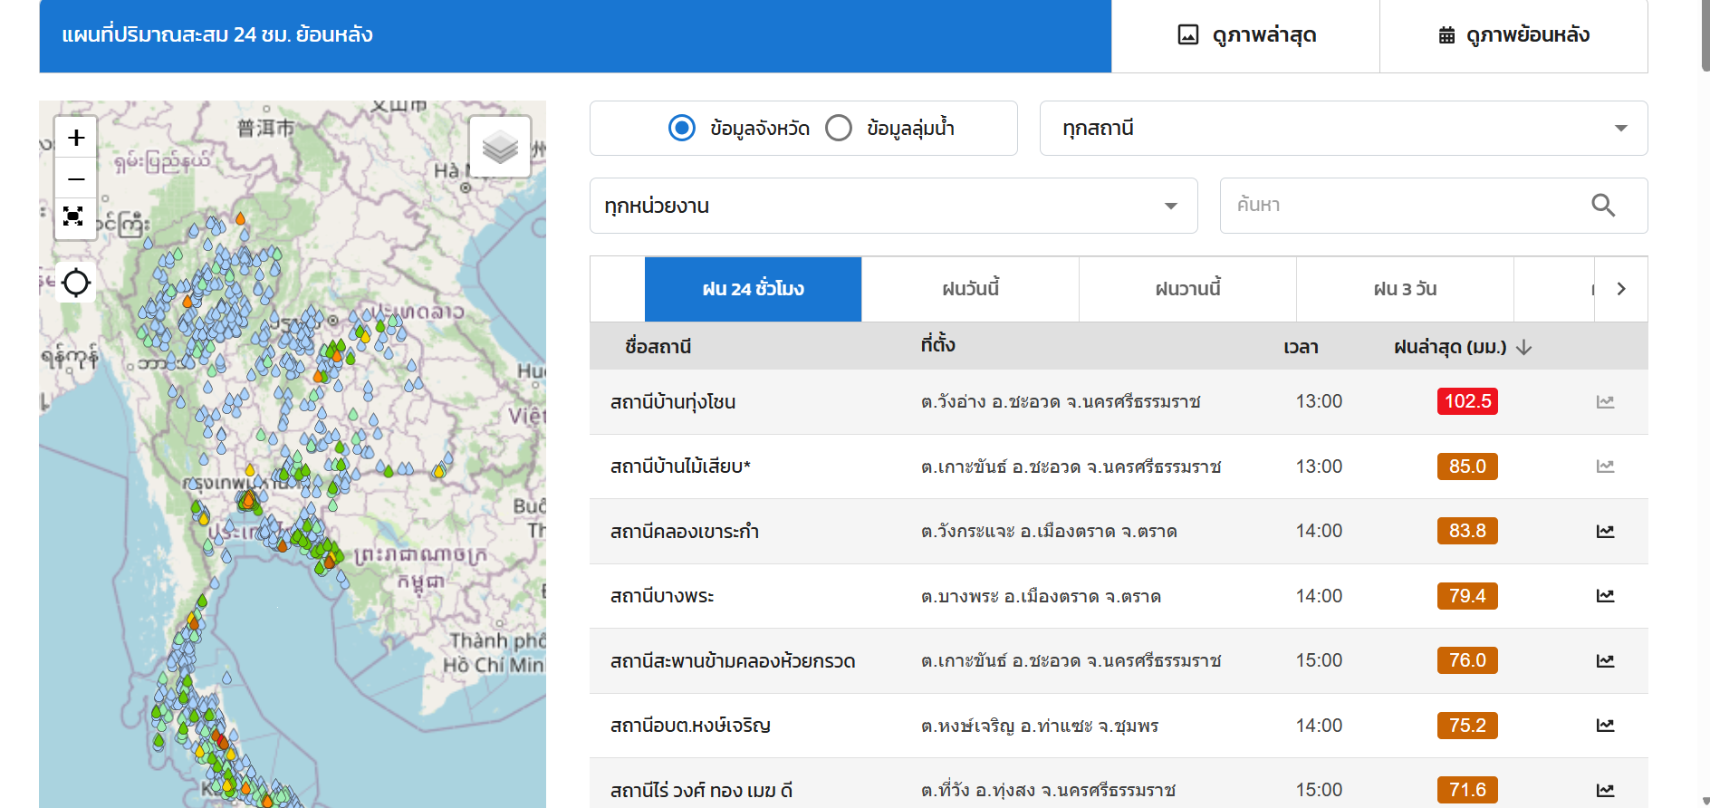
Task: Expand the ทุกหน่วยงาน dropdown
Action: (x=893, y=207)
